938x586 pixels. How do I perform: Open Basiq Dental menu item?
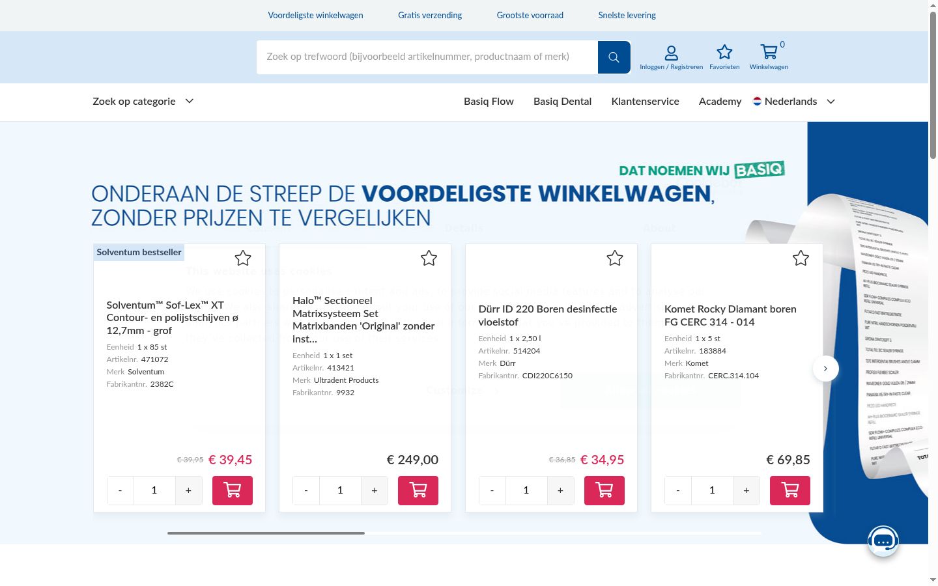click(x=562, y=102)
